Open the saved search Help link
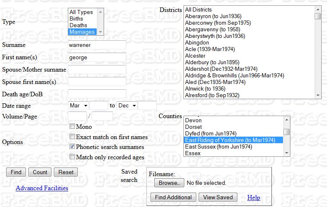The height and width of the screenshot is (207, 327). point(254,198)
